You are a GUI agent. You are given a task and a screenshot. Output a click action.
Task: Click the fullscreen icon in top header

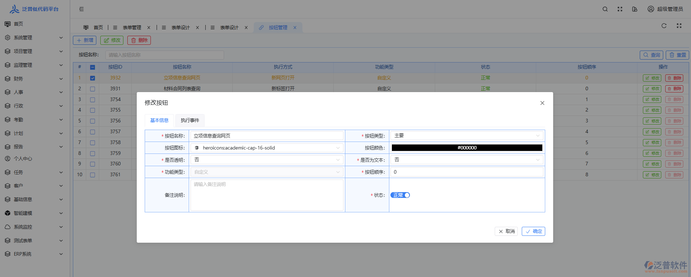pyautogui.click(x=620, y=9)
